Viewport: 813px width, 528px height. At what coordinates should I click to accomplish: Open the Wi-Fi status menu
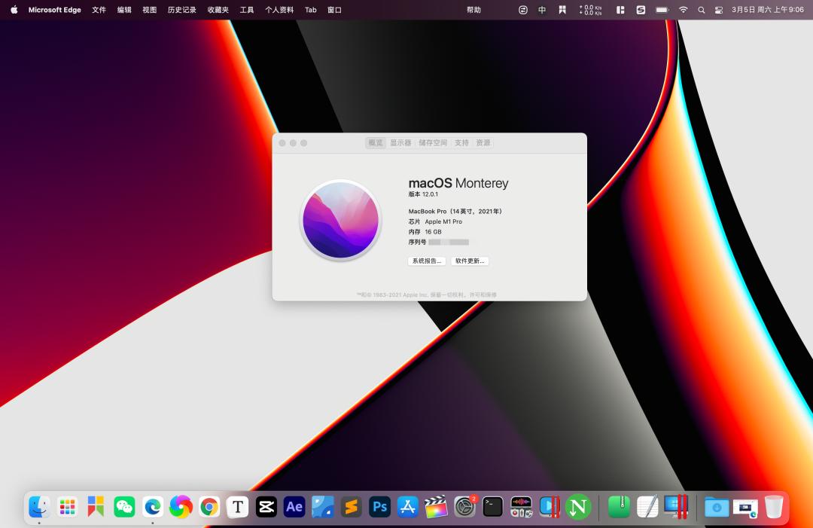683,10
